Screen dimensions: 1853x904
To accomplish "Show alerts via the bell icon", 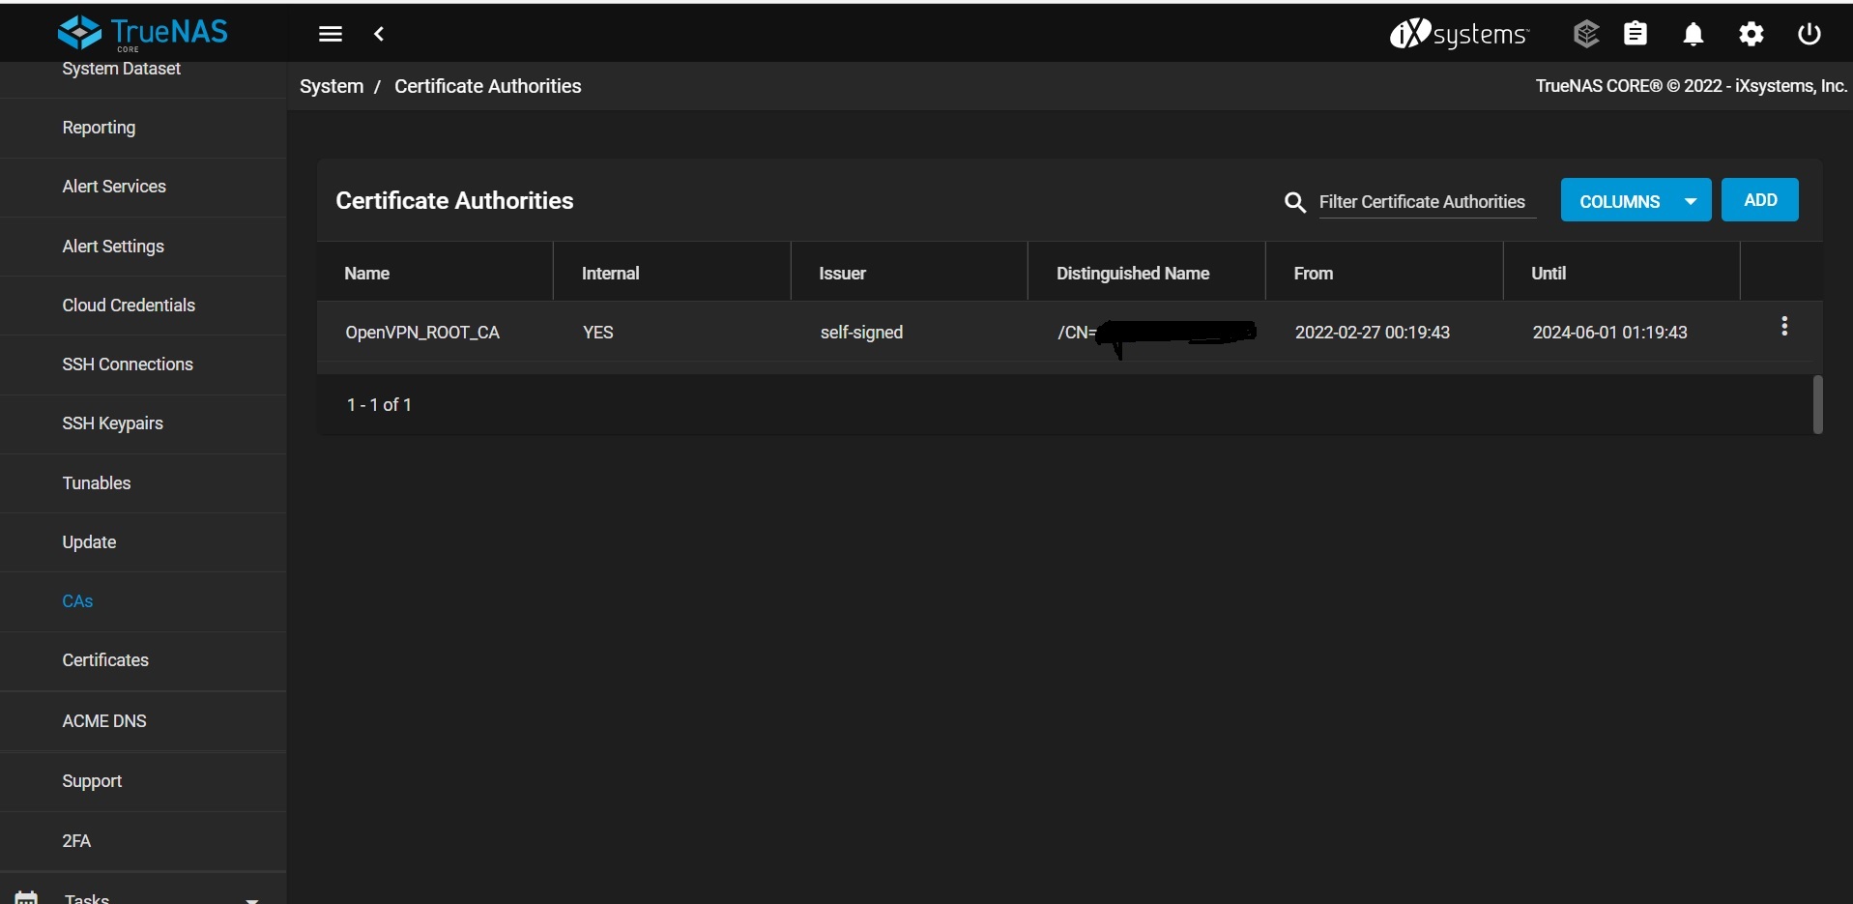I will 1693,35.
